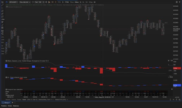Open DBars indicator settings gear

coord(6,61)
